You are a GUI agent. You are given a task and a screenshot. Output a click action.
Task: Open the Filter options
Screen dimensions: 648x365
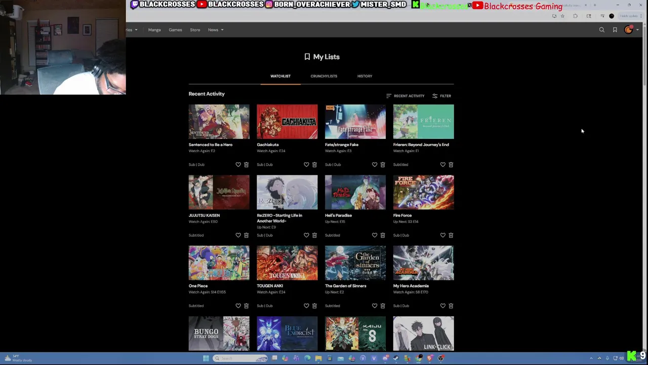tap(441, 96)
